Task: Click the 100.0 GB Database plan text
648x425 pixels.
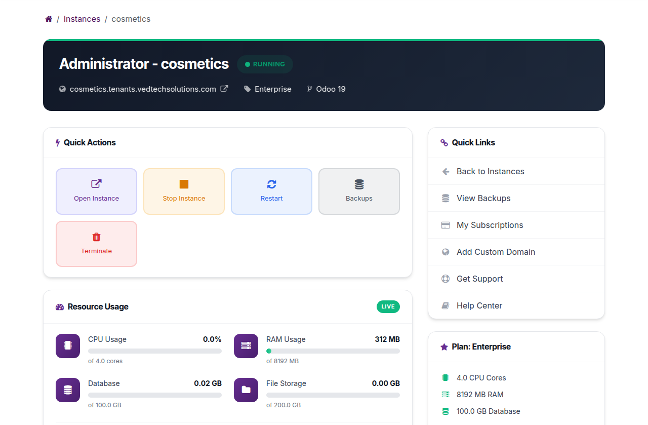Action: coord(489,411)
